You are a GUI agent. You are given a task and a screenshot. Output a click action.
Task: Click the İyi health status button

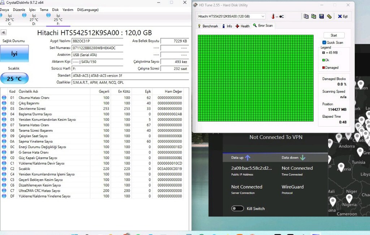click(14, 53)
